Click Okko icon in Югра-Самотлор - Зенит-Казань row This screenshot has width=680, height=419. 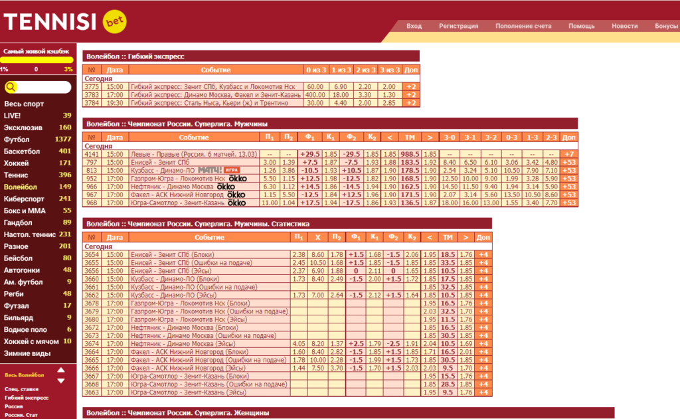click(237, 203)
